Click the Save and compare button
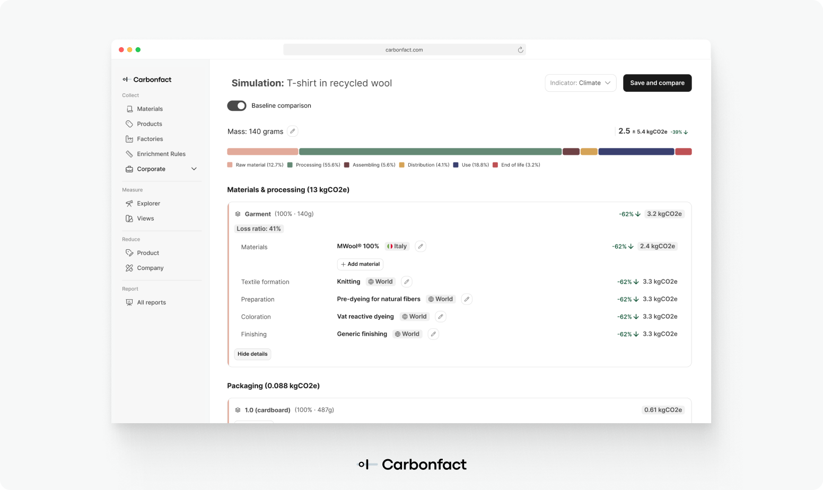Viewport: 823px width, 490px height. click(657, 83)
